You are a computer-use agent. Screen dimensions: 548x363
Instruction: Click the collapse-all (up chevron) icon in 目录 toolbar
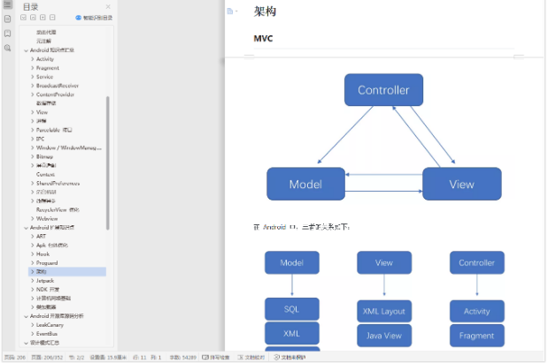(33, 18)
